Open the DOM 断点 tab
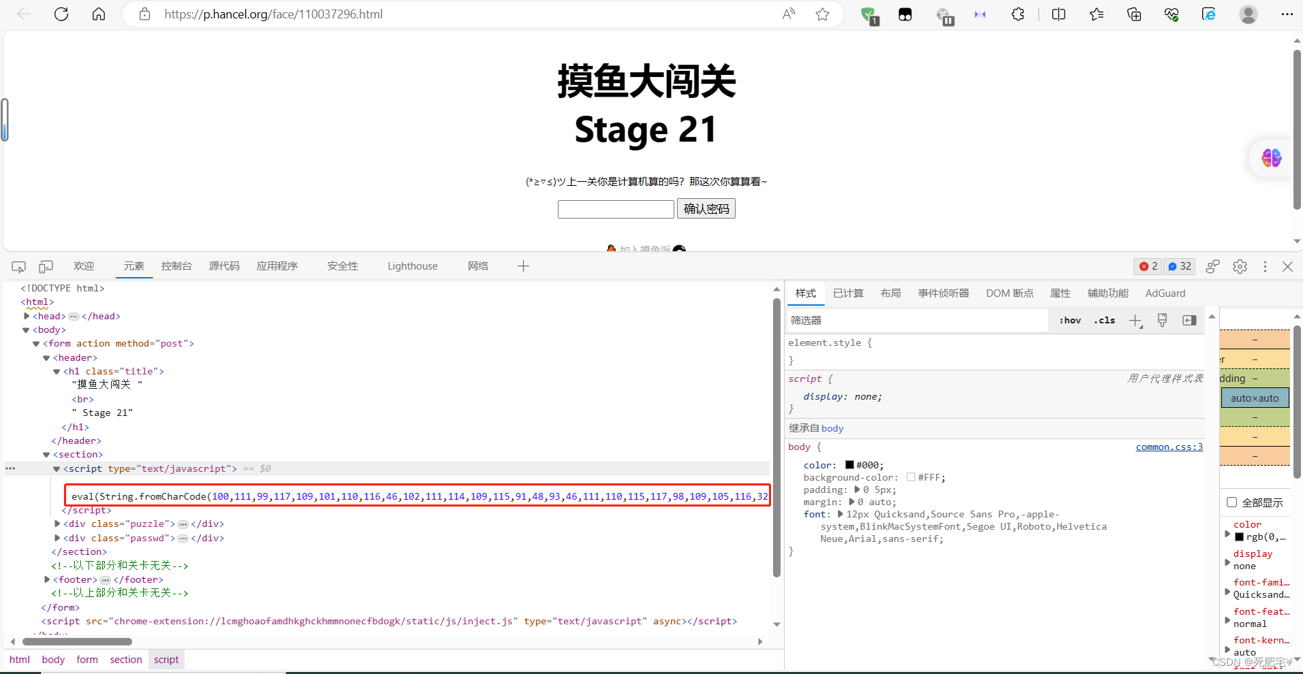The image size is (1303, 674). pos(1009,293)
